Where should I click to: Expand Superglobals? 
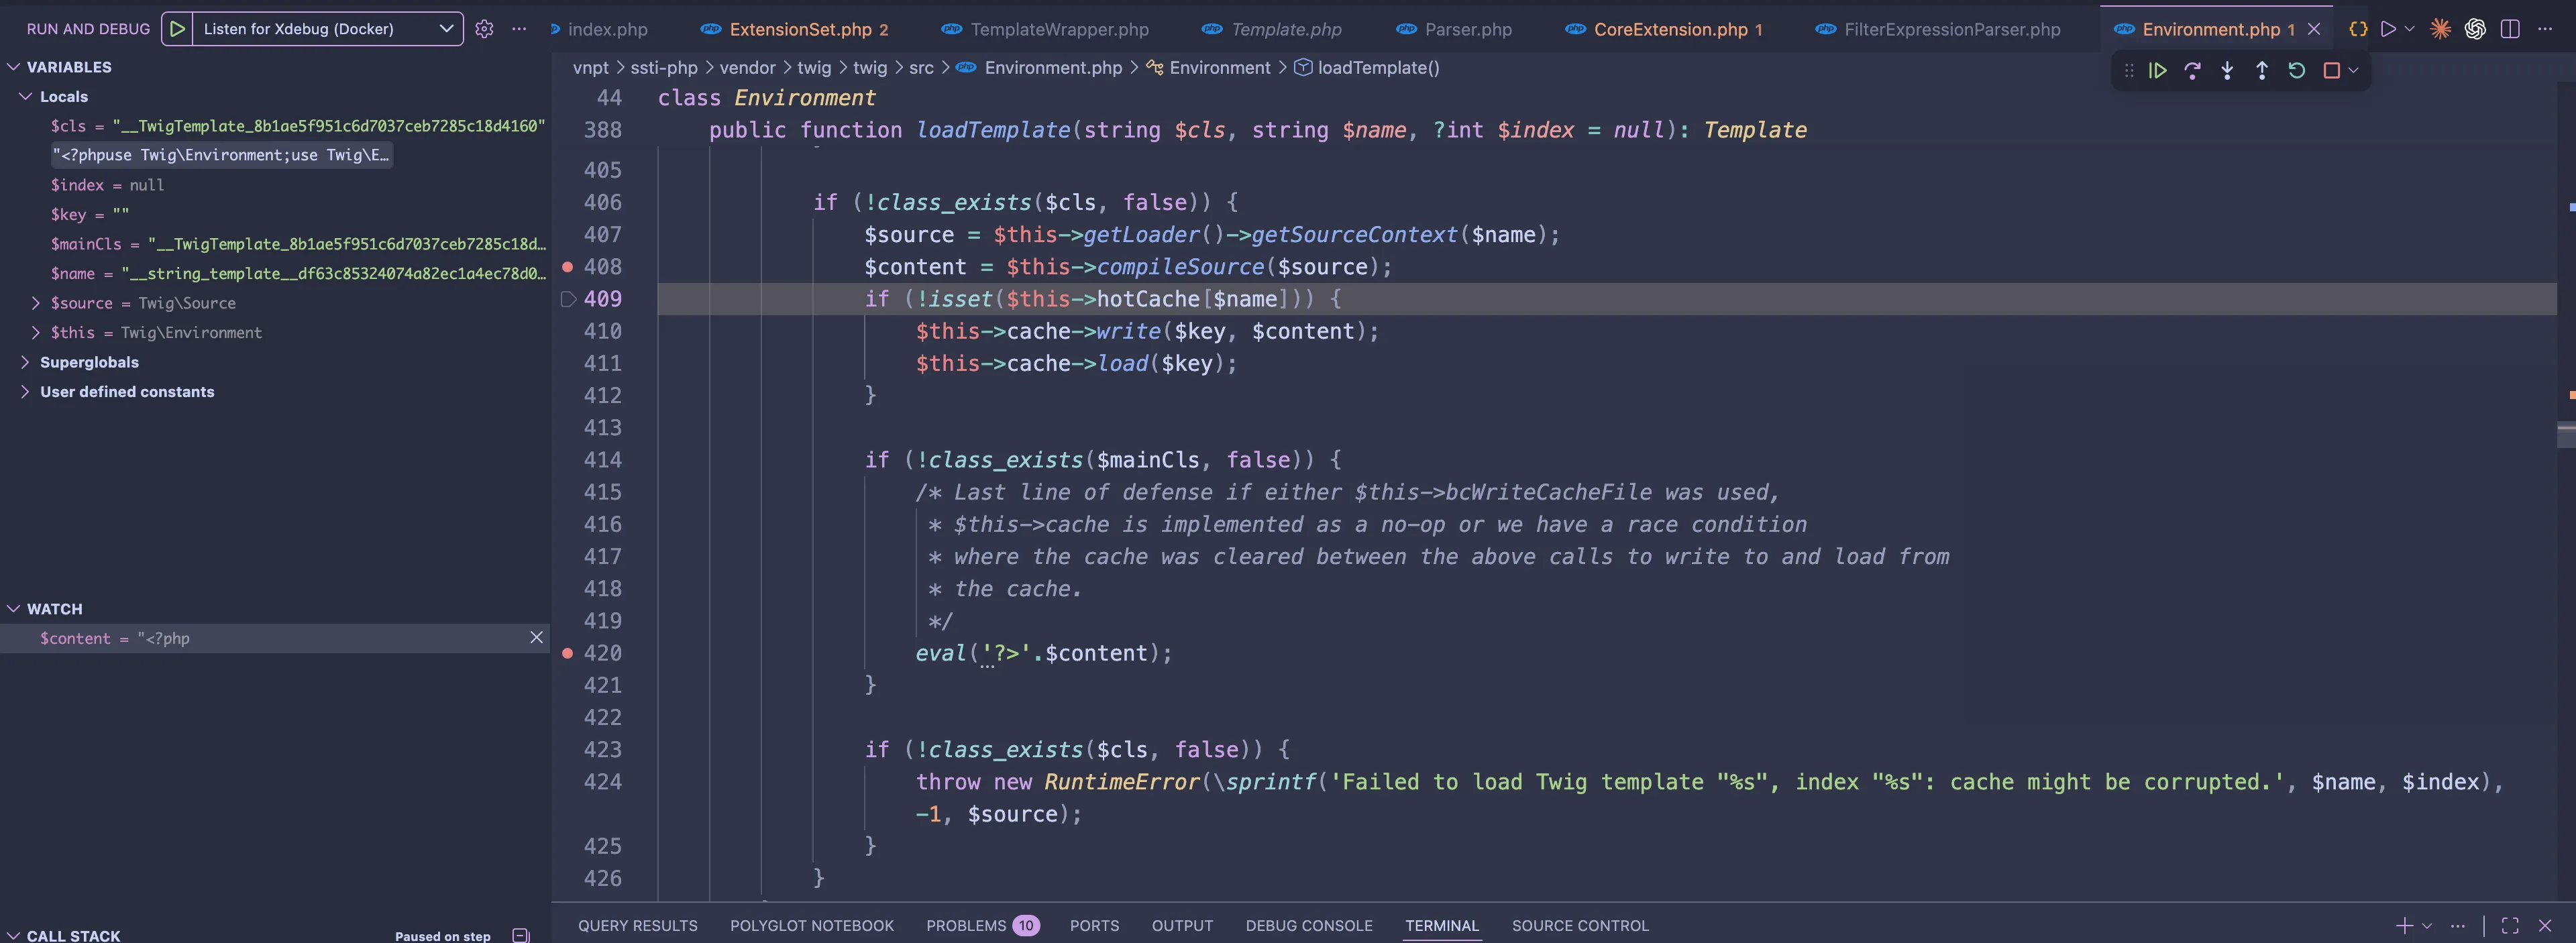tap(25, 362)
